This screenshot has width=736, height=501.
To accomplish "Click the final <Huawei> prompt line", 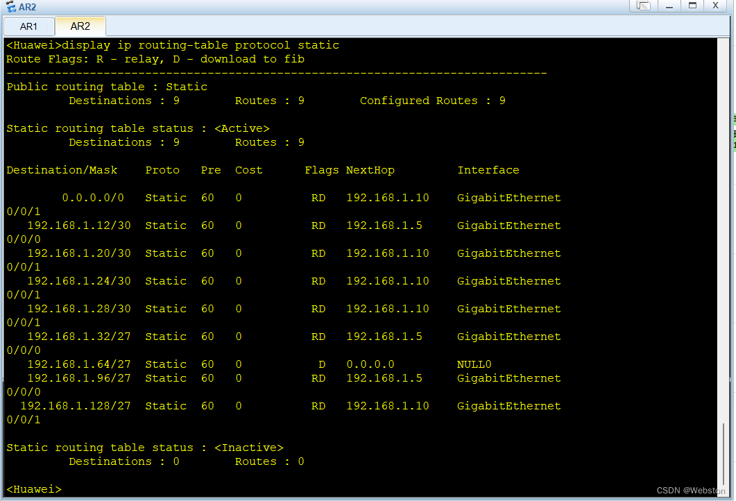I will 34,489.
